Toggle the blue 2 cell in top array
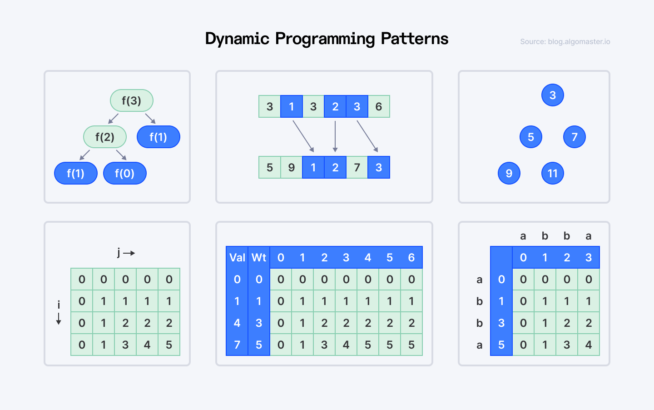The height and width of the screenshot is (410, 654). [335, 106]
